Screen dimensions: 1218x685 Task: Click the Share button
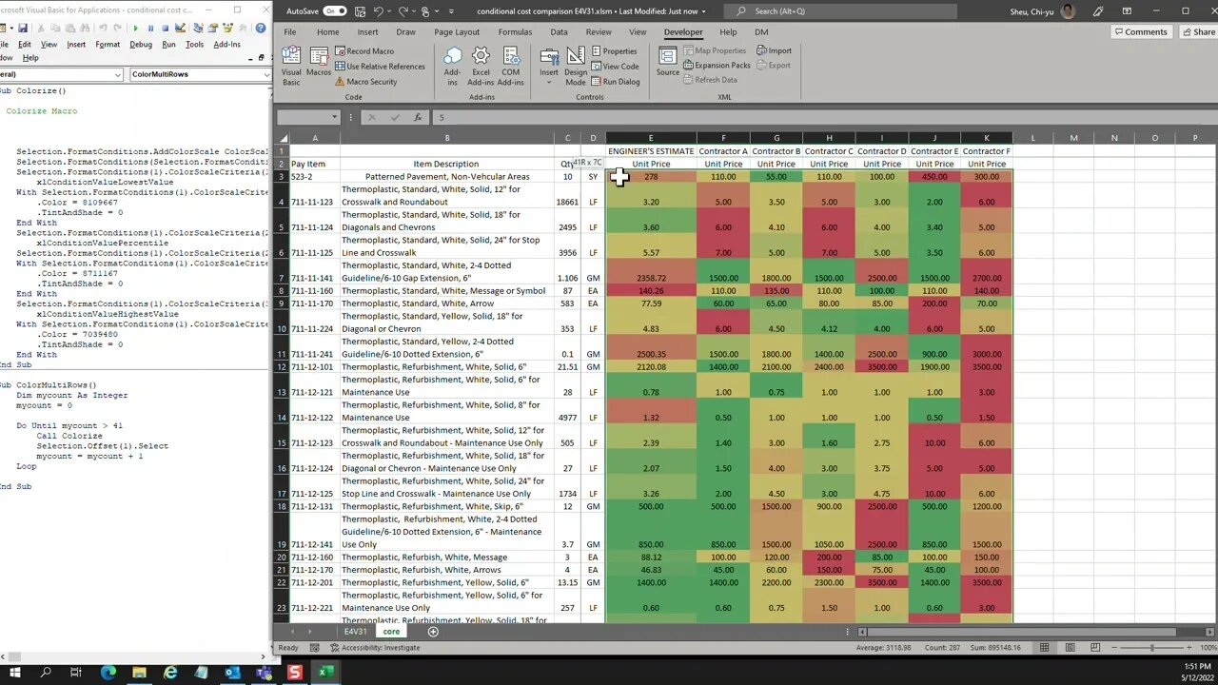click(x=1198, y=31)
